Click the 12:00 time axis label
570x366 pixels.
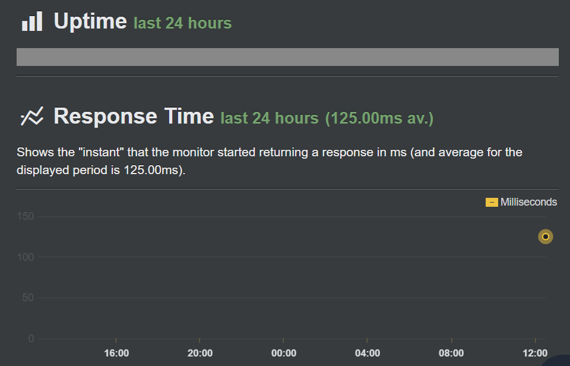[535, 353]
